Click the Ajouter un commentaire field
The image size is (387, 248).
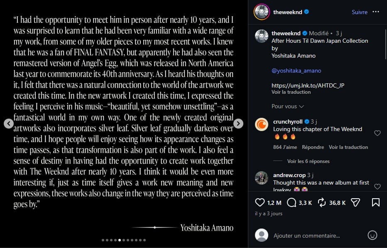click(318, 236)
